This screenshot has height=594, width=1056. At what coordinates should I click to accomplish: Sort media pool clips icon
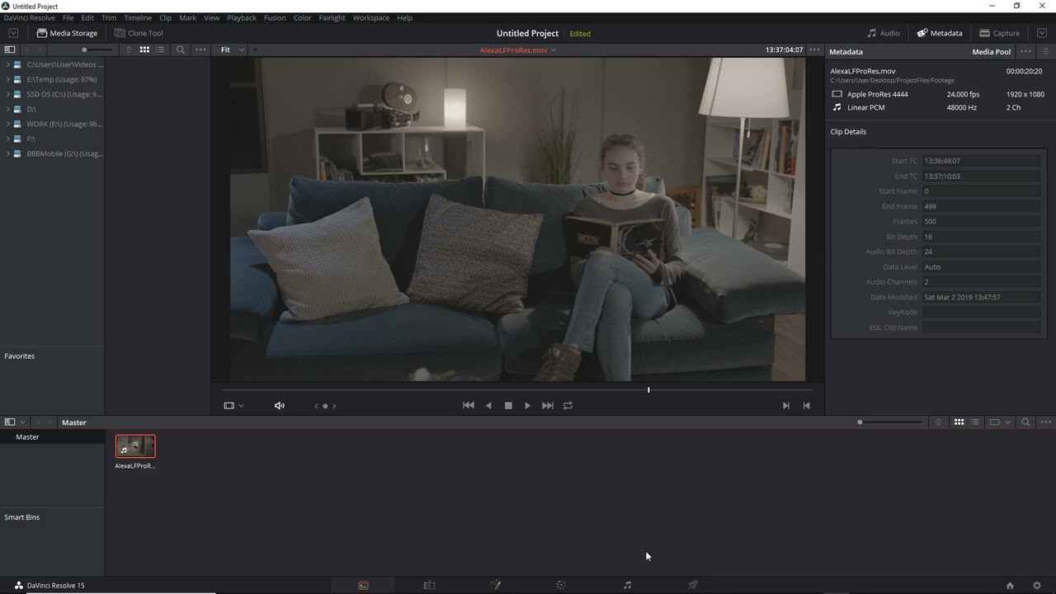click(x=938, y=422)
